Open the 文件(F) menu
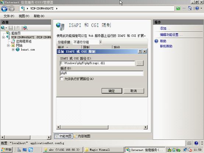Image resolution: width=204 pixels, height=153 pixels. (9, 16)
